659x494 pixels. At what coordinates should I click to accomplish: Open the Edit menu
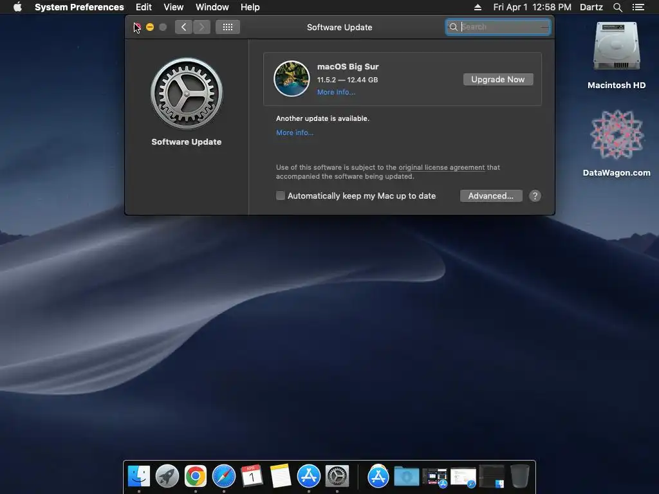[x=144, y=7]
